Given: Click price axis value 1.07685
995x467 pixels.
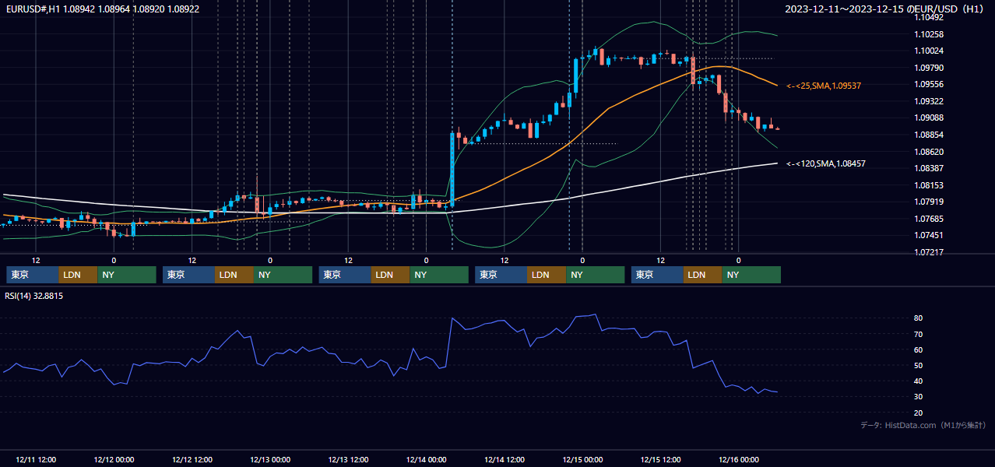Looking at the screenshot, I should tap(930, 219).
